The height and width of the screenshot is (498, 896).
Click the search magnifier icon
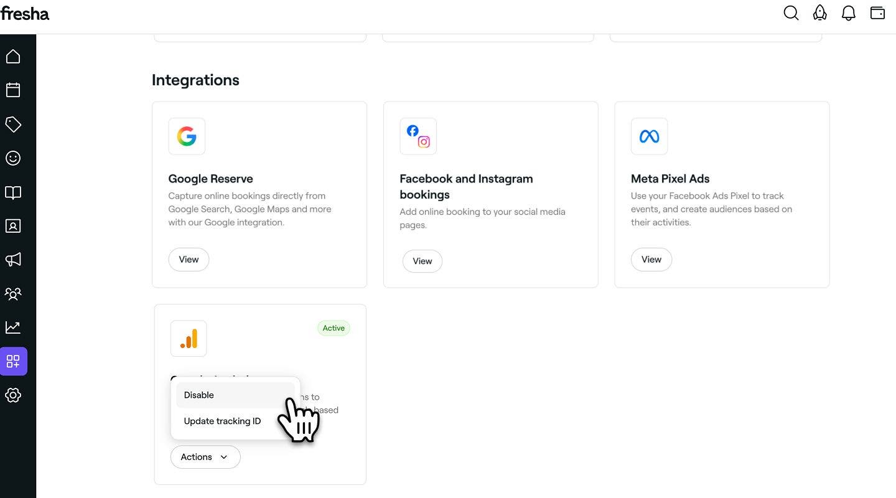[791, 13]
